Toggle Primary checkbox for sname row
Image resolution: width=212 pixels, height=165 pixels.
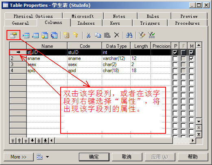(x=175, y=58)
